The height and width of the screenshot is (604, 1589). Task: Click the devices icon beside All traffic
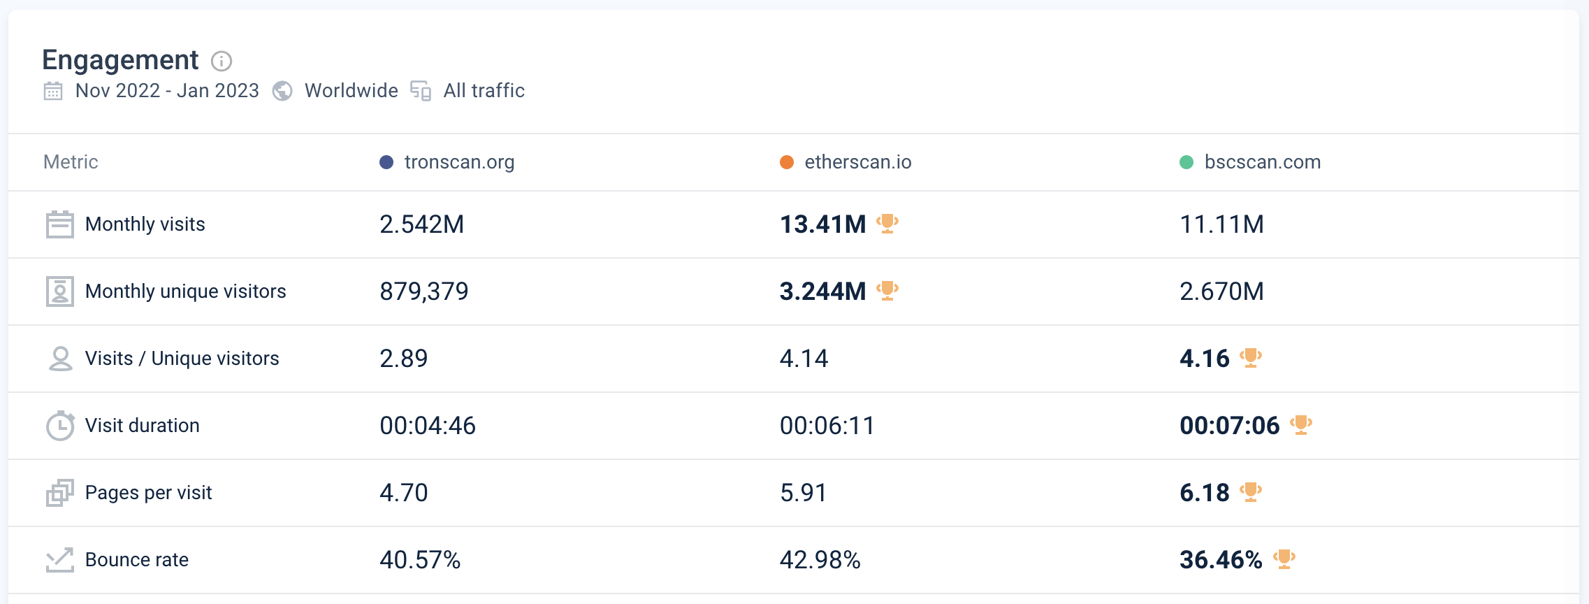(x=421, y=91)
